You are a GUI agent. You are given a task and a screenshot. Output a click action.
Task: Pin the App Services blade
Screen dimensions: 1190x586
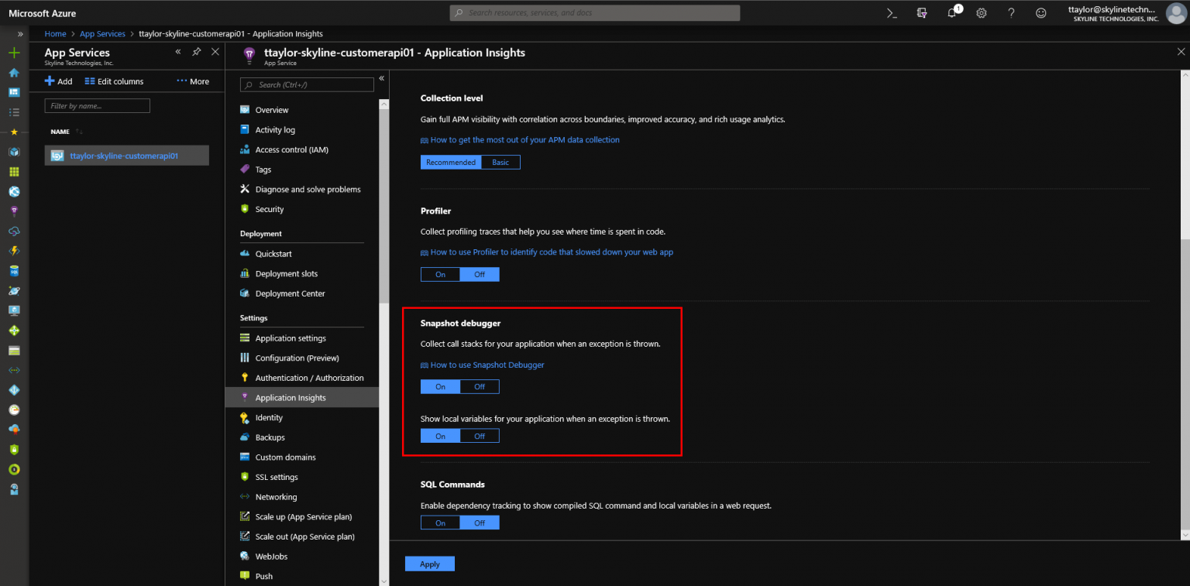point(197,52)
